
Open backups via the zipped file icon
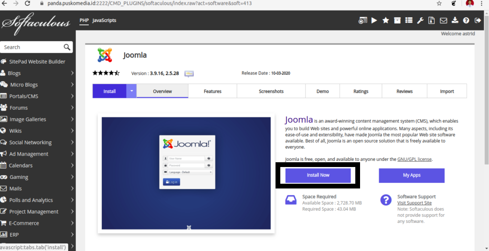click(x=432, y=21)
